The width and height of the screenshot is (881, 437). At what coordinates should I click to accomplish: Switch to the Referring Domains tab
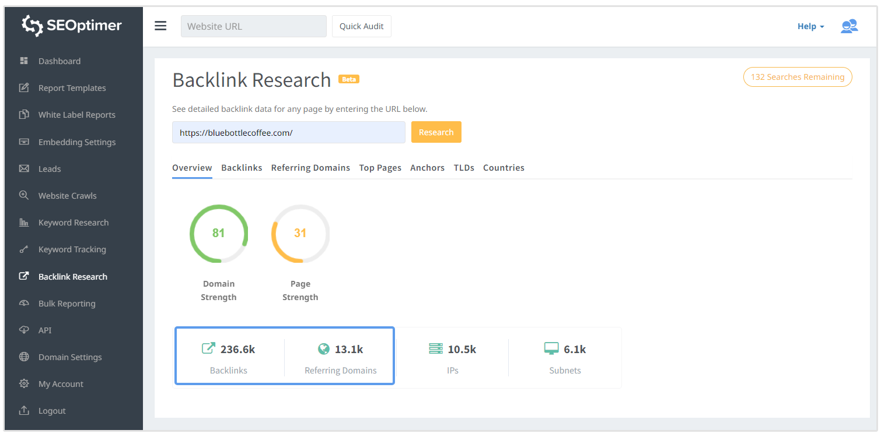[310, 168]
